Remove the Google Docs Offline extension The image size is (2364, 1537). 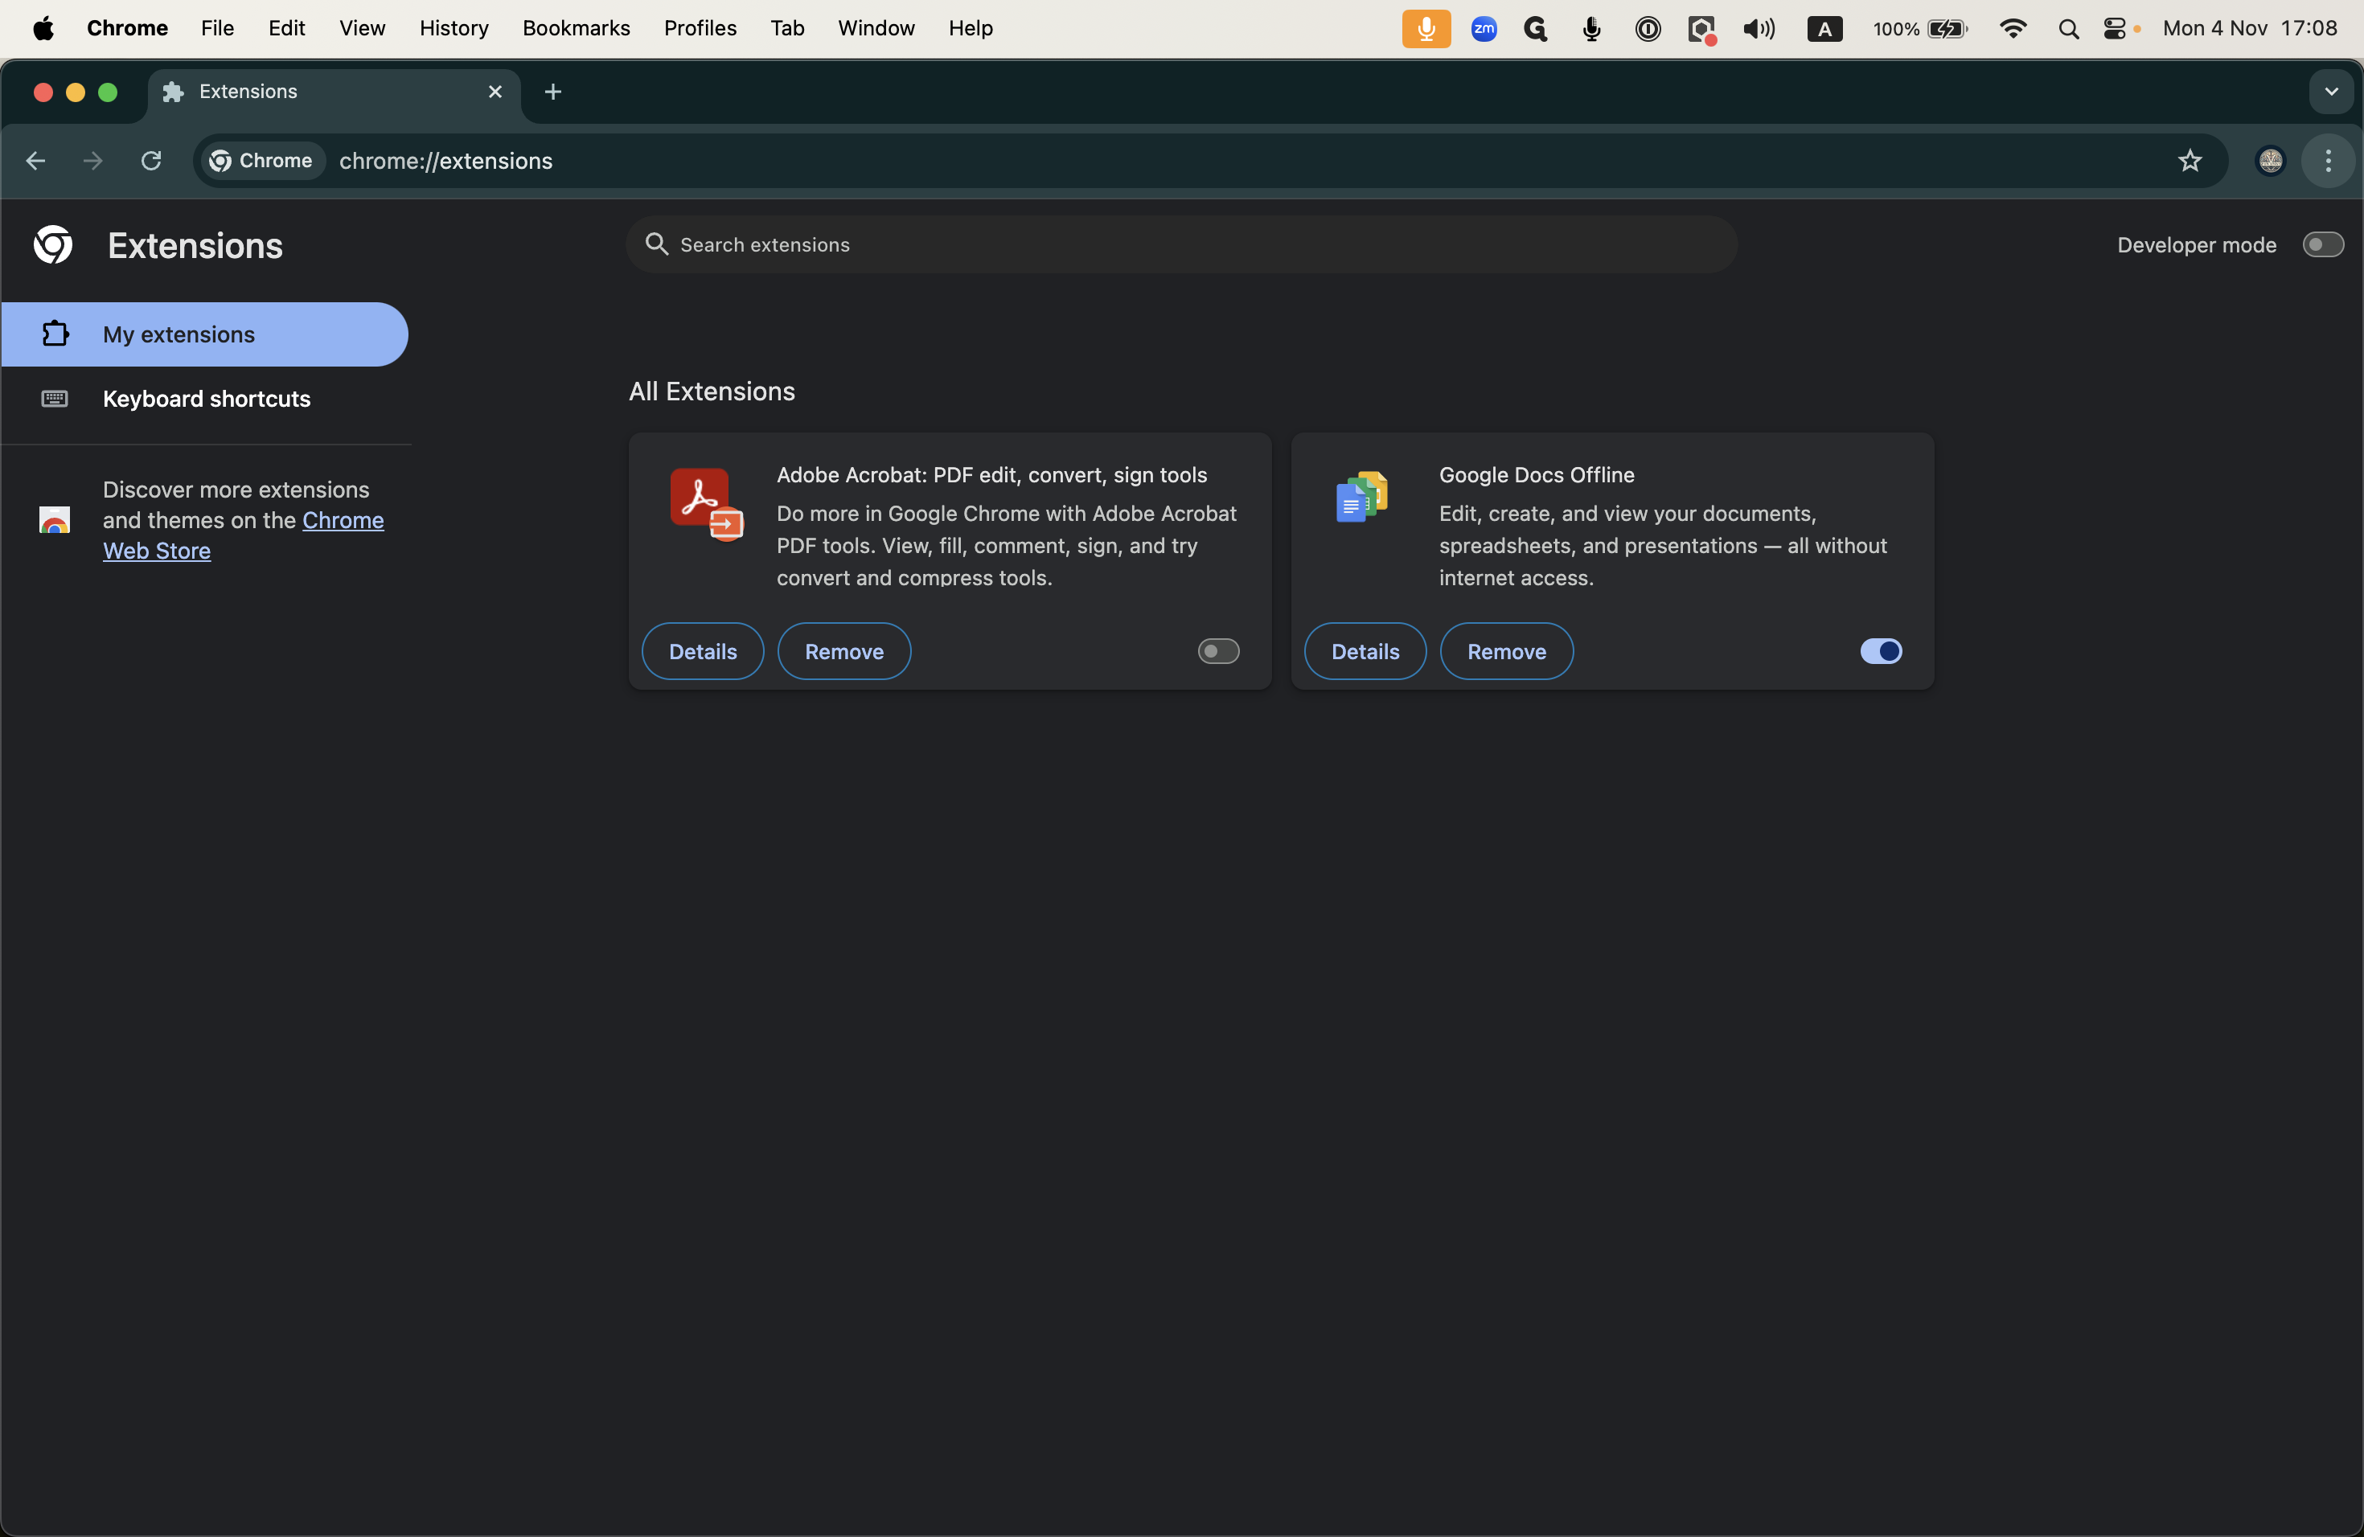coord(1506,651)
